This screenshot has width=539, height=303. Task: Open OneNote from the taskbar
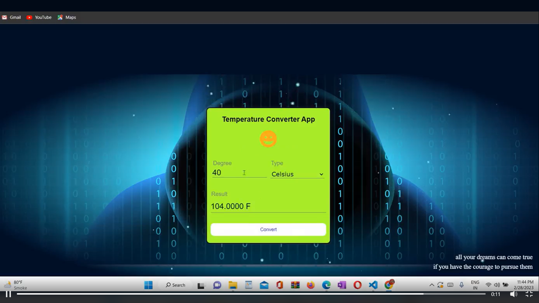tap(341, 285)
